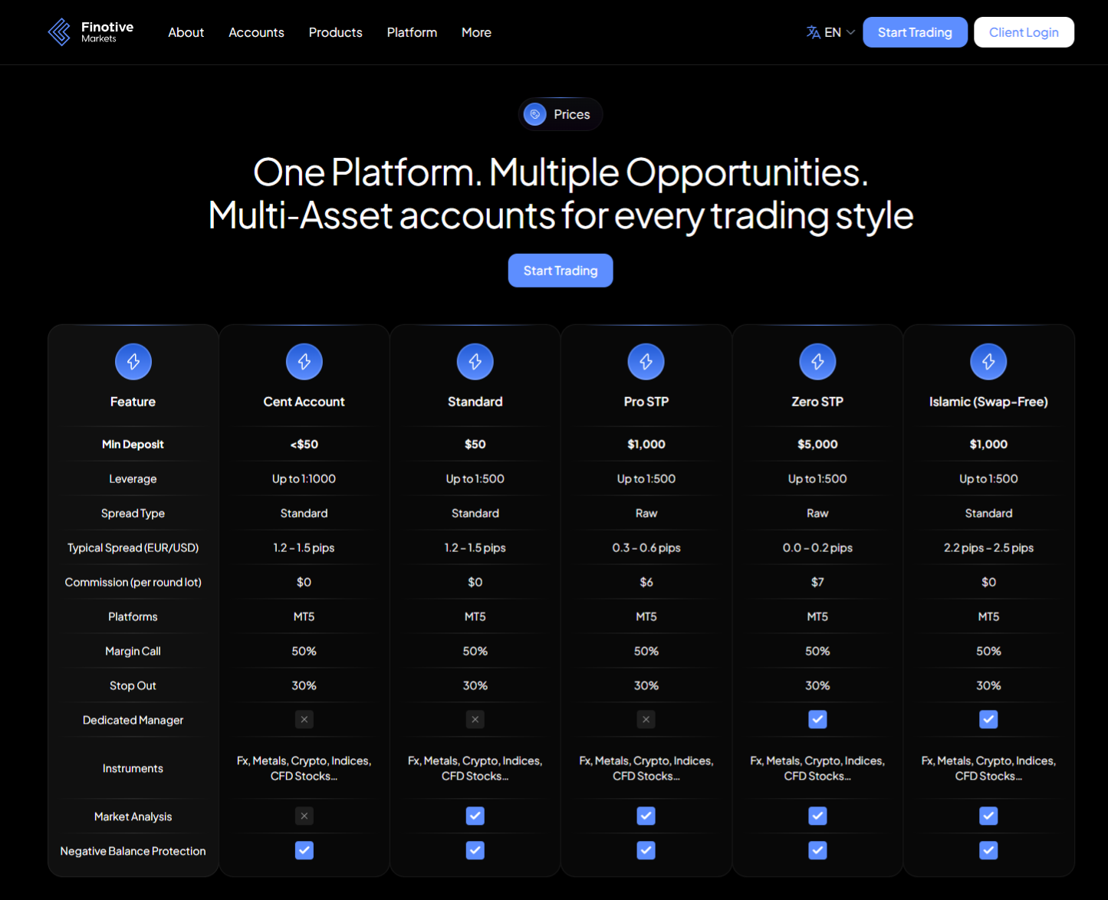
Task: Click Start Trading button below the headline
Action: [x=561, y=271]
